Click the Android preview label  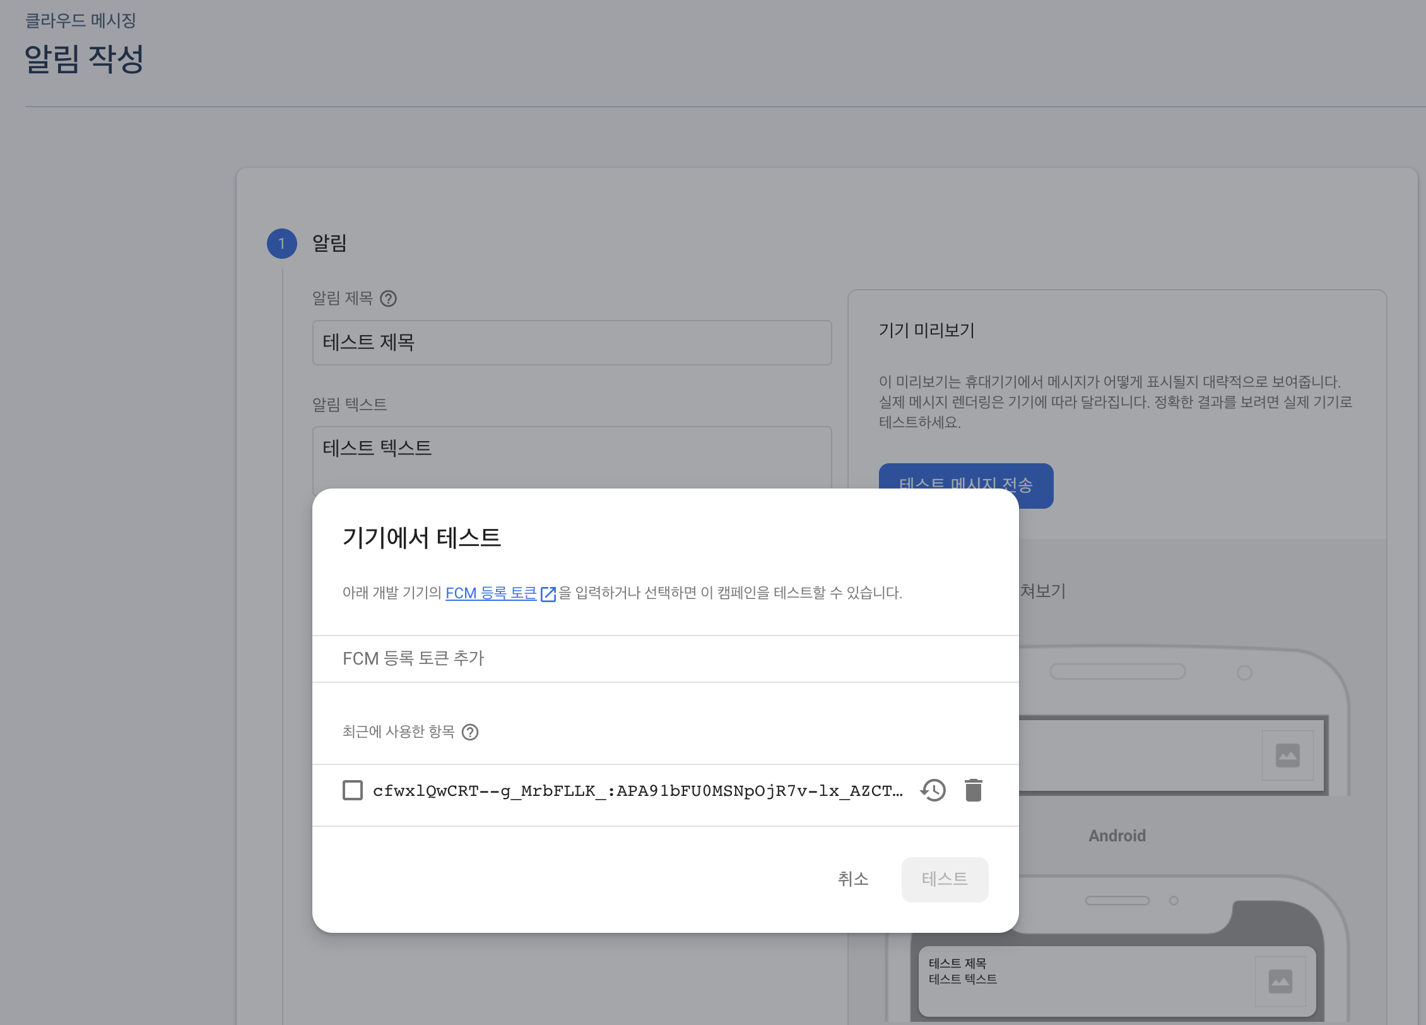pos(1116,836)
